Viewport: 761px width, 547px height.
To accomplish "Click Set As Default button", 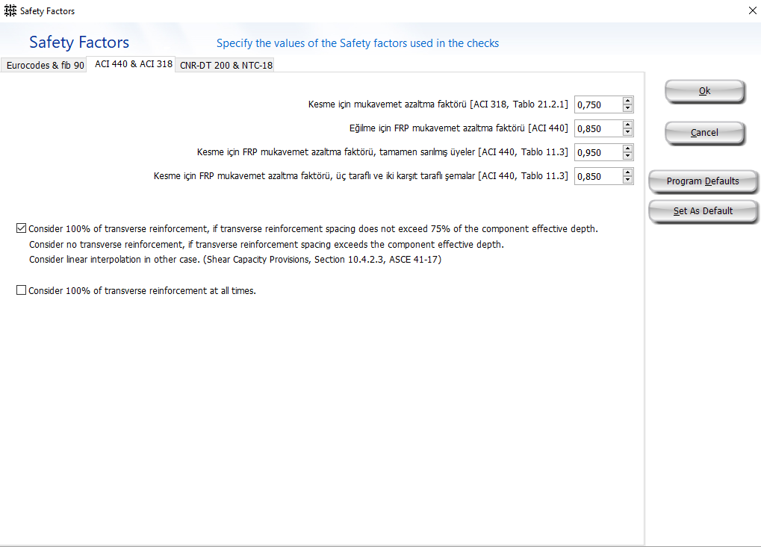I will (x=703, y=211).
